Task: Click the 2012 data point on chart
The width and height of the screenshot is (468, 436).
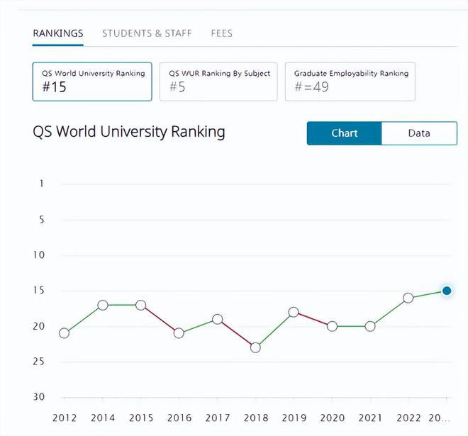Action: (64, 333)
